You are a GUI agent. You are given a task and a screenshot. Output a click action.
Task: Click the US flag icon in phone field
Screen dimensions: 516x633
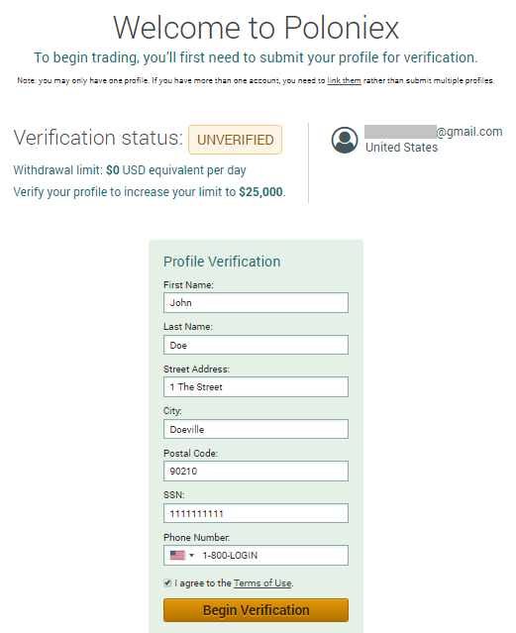pos(177,556)
